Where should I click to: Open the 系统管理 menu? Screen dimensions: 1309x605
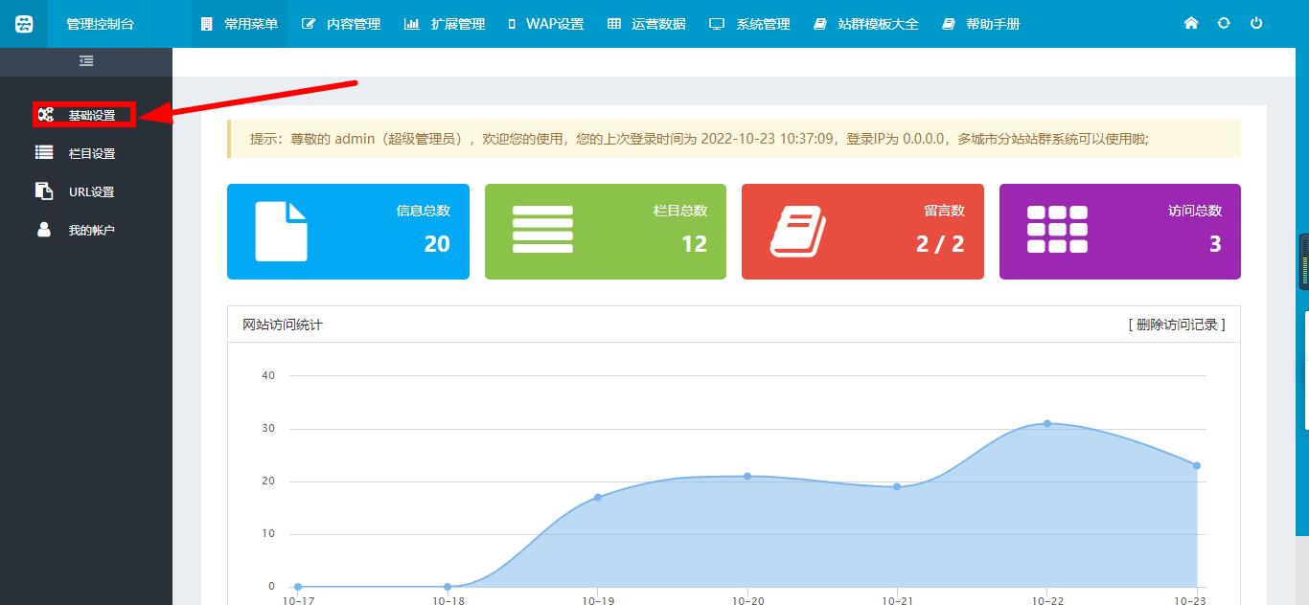coord(750,24)
